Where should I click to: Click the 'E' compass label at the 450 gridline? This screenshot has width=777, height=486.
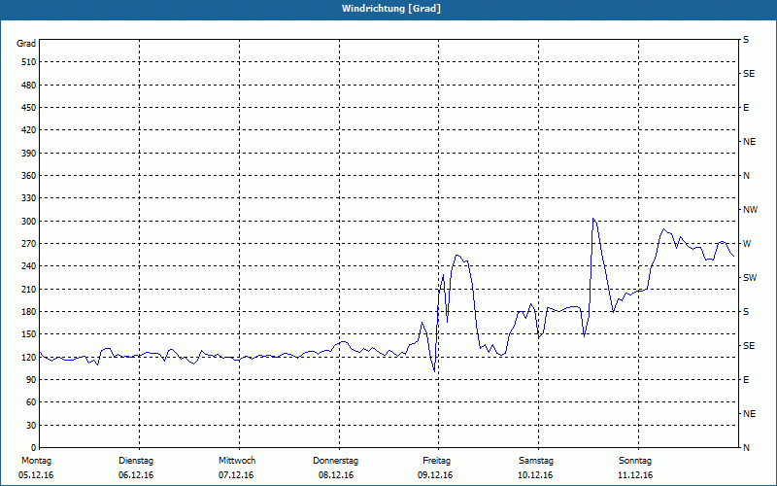746,108
